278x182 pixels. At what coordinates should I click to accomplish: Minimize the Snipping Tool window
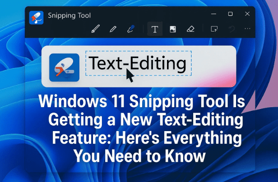point(213,14)
